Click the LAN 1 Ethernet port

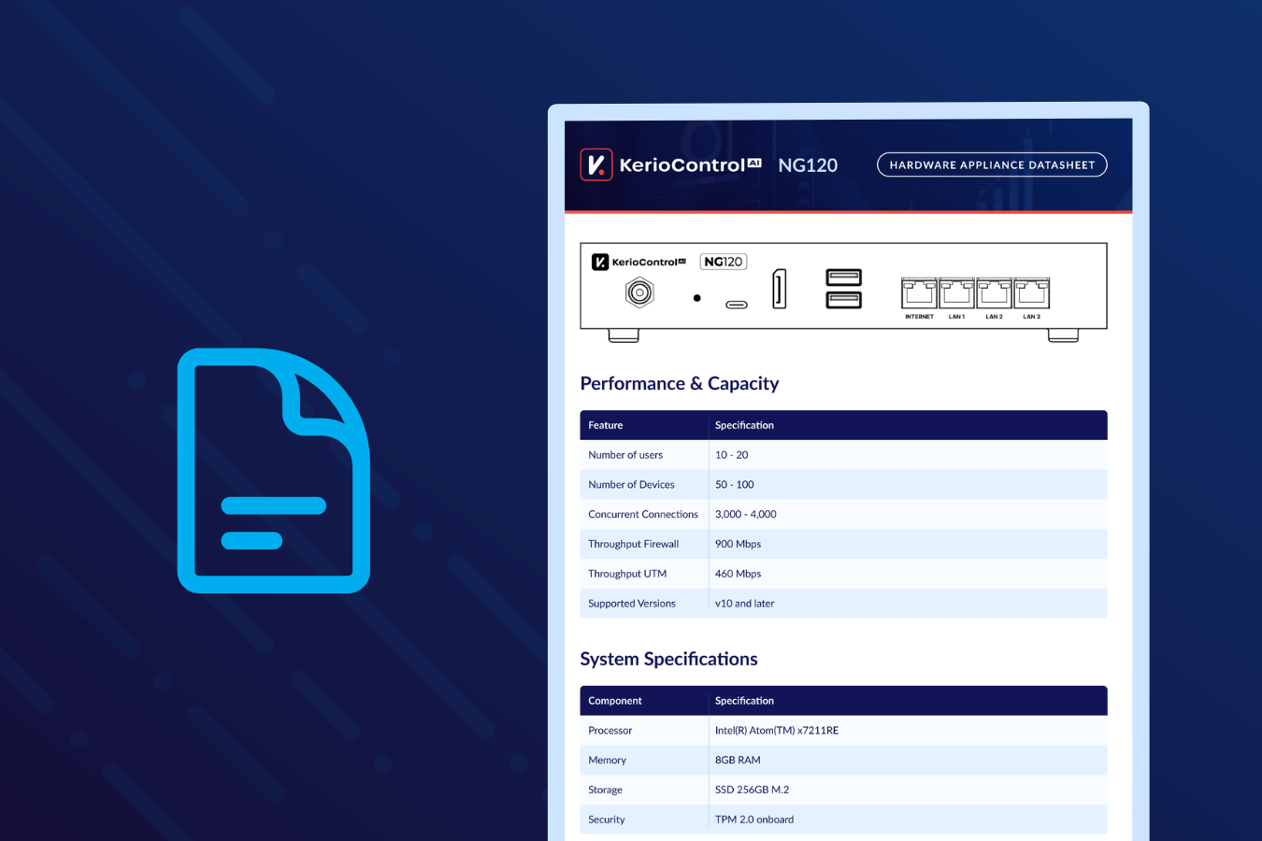click(x=956, y=292)
